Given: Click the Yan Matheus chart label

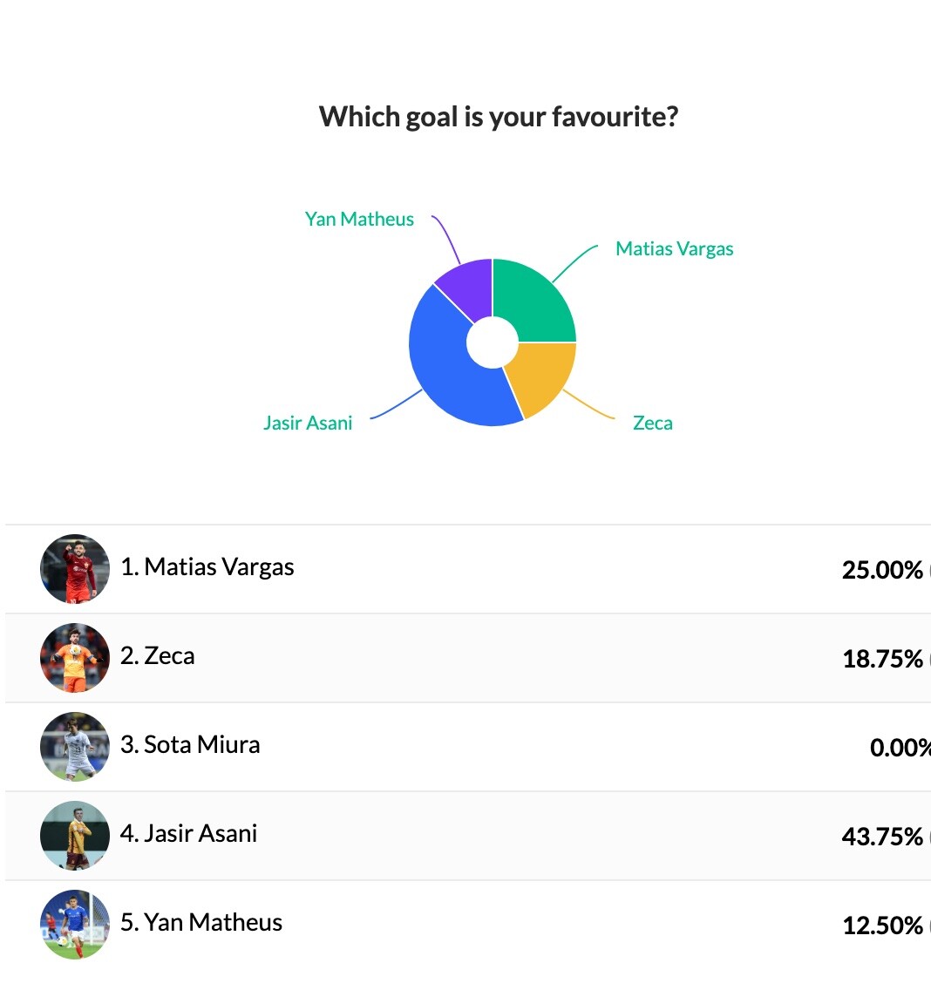Looking at the screenshot, I should click(x=359, y=220).
